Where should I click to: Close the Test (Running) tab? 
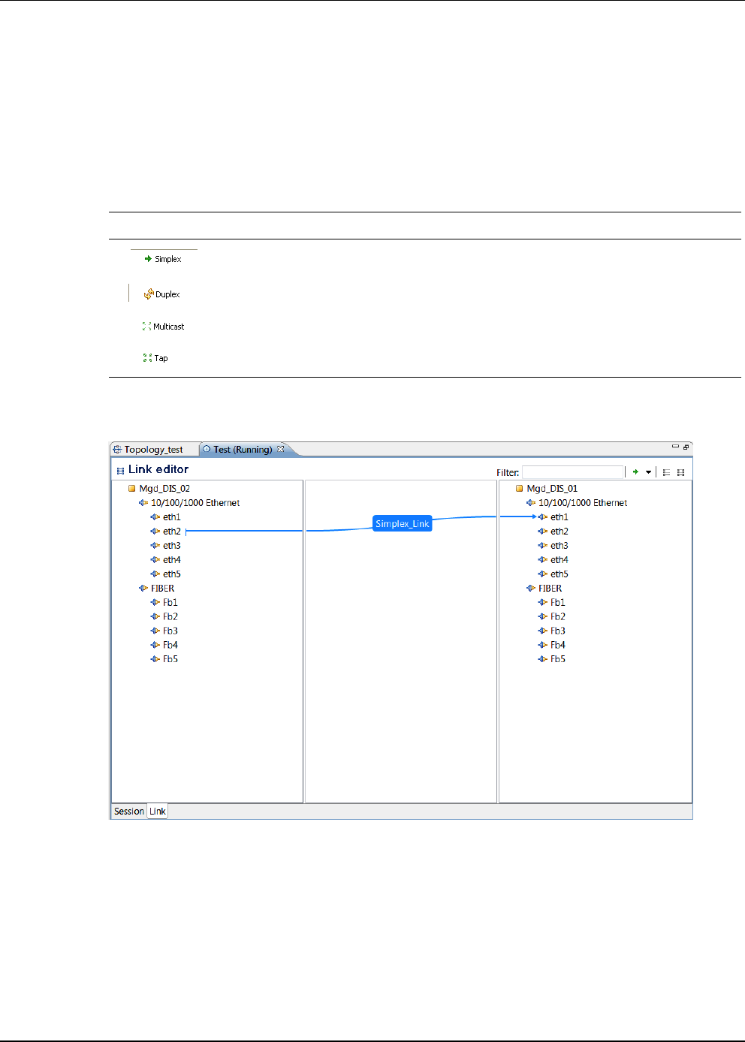point(281,449)
